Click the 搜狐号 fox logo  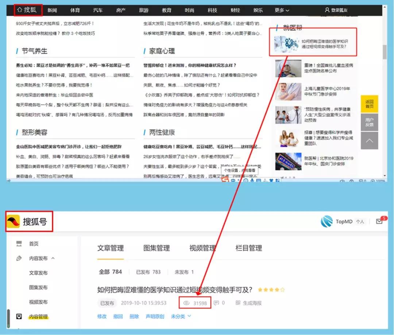pyautogui.click(x=13, y=222)
